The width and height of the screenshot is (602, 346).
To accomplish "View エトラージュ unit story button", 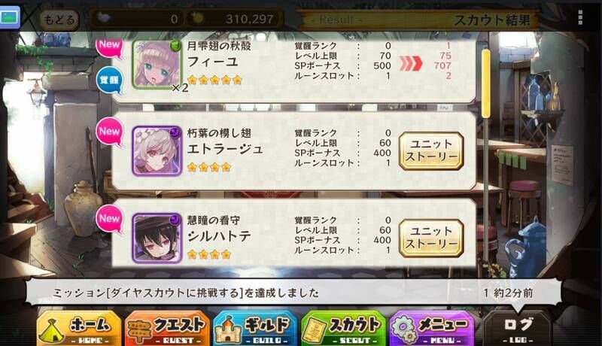I will pos(431,150).
